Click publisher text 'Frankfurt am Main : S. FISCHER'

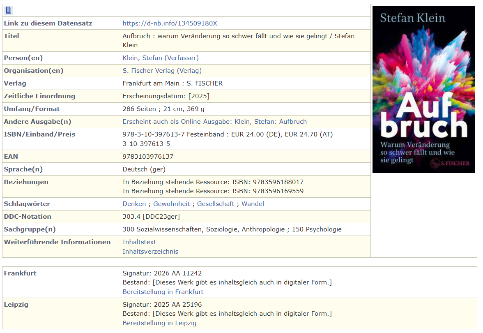[172, 83]
